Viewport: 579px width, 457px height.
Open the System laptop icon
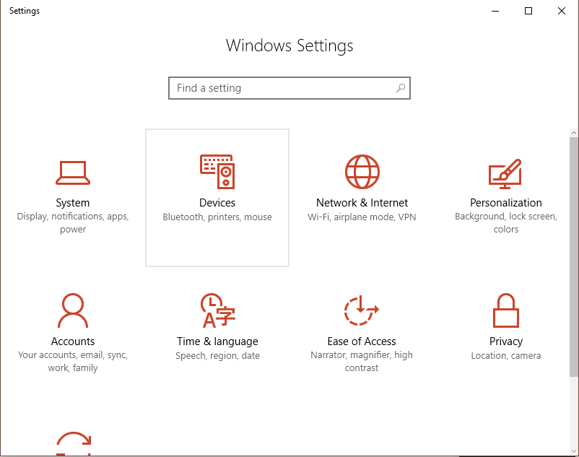pyautogui.click(x=73, y=173)
